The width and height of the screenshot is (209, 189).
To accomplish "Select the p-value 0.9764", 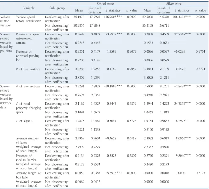I will click(x=200, y=52).
